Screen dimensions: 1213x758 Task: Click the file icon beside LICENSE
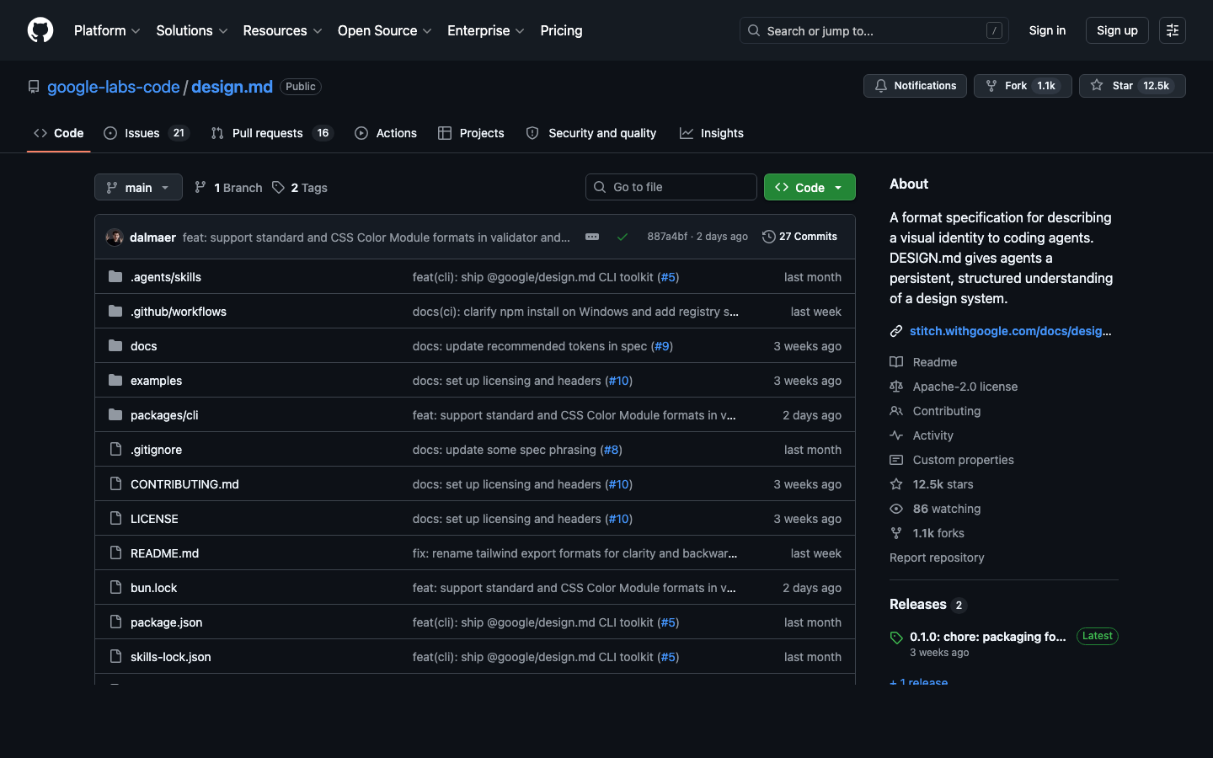pyautogui.click(x=115, y=518)
